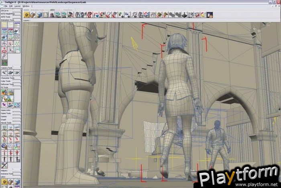This screenshot has height=188, width=281.
Task: Click the green plant with down arrow icon
Action: [121, 15]
